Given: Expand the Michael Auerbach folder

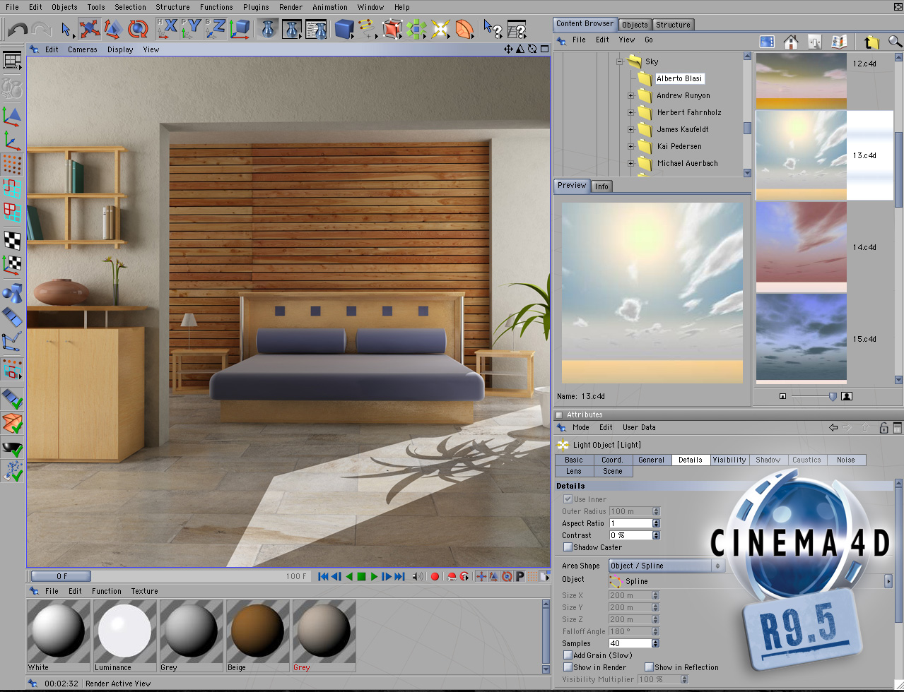Looking at the screenshot, I should click(630, 163).
